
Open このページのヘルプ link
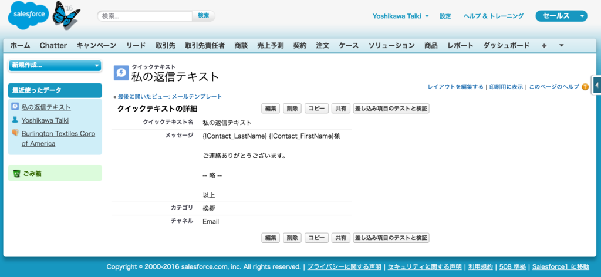pos(554,87)
